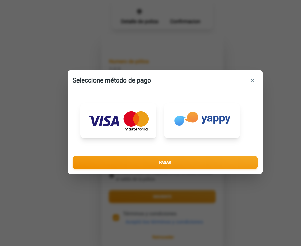Choose the Yappy speech bubbles icon

(x=186, y=119)
